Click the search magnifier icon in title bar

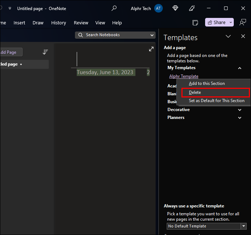(114, 8)
